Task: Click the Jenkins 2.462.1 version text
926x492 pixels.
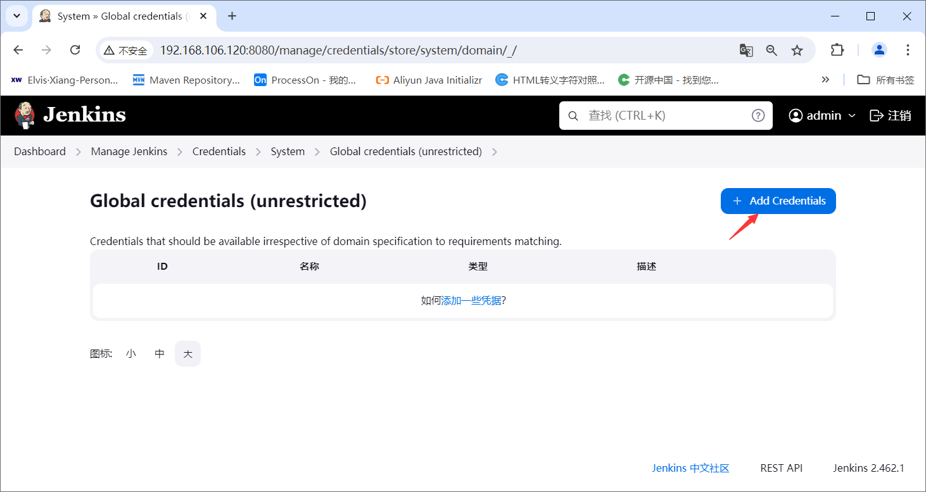Action: tap(868, 469)
